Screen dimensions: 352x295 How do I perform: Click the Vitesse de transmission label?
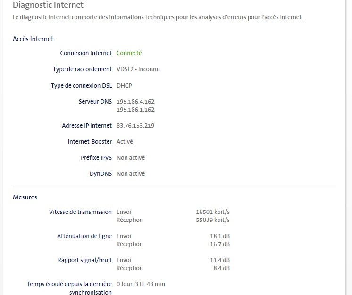tap(80, 212)
